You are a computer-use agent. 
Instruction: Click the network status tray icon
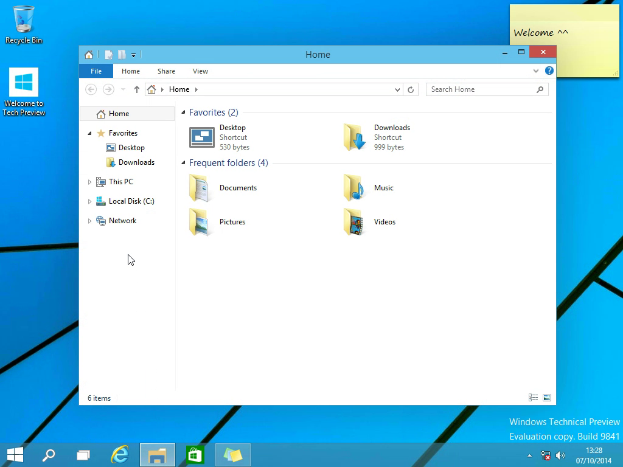[546, 455]
